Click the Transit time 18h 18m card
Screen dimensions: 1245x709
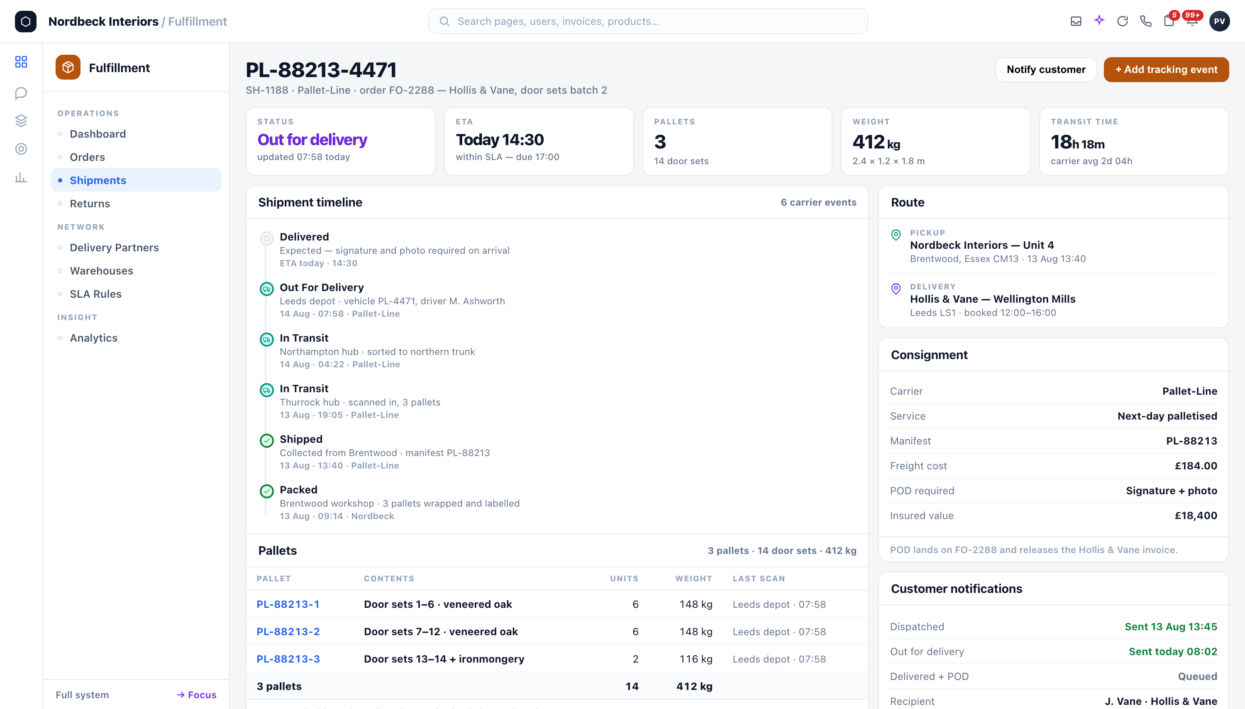[1134, 141]
